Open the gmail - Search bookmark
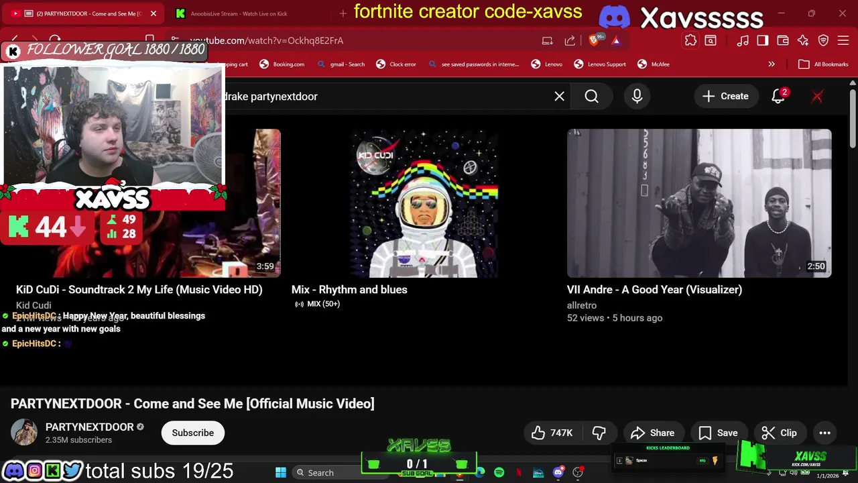 coord(341,64)
